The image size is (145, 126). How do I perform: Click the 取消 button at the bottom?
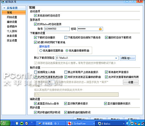(x=115, y=119)
